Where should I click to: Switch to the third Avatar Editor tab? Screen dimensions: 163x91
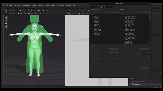tap(109, 7)
